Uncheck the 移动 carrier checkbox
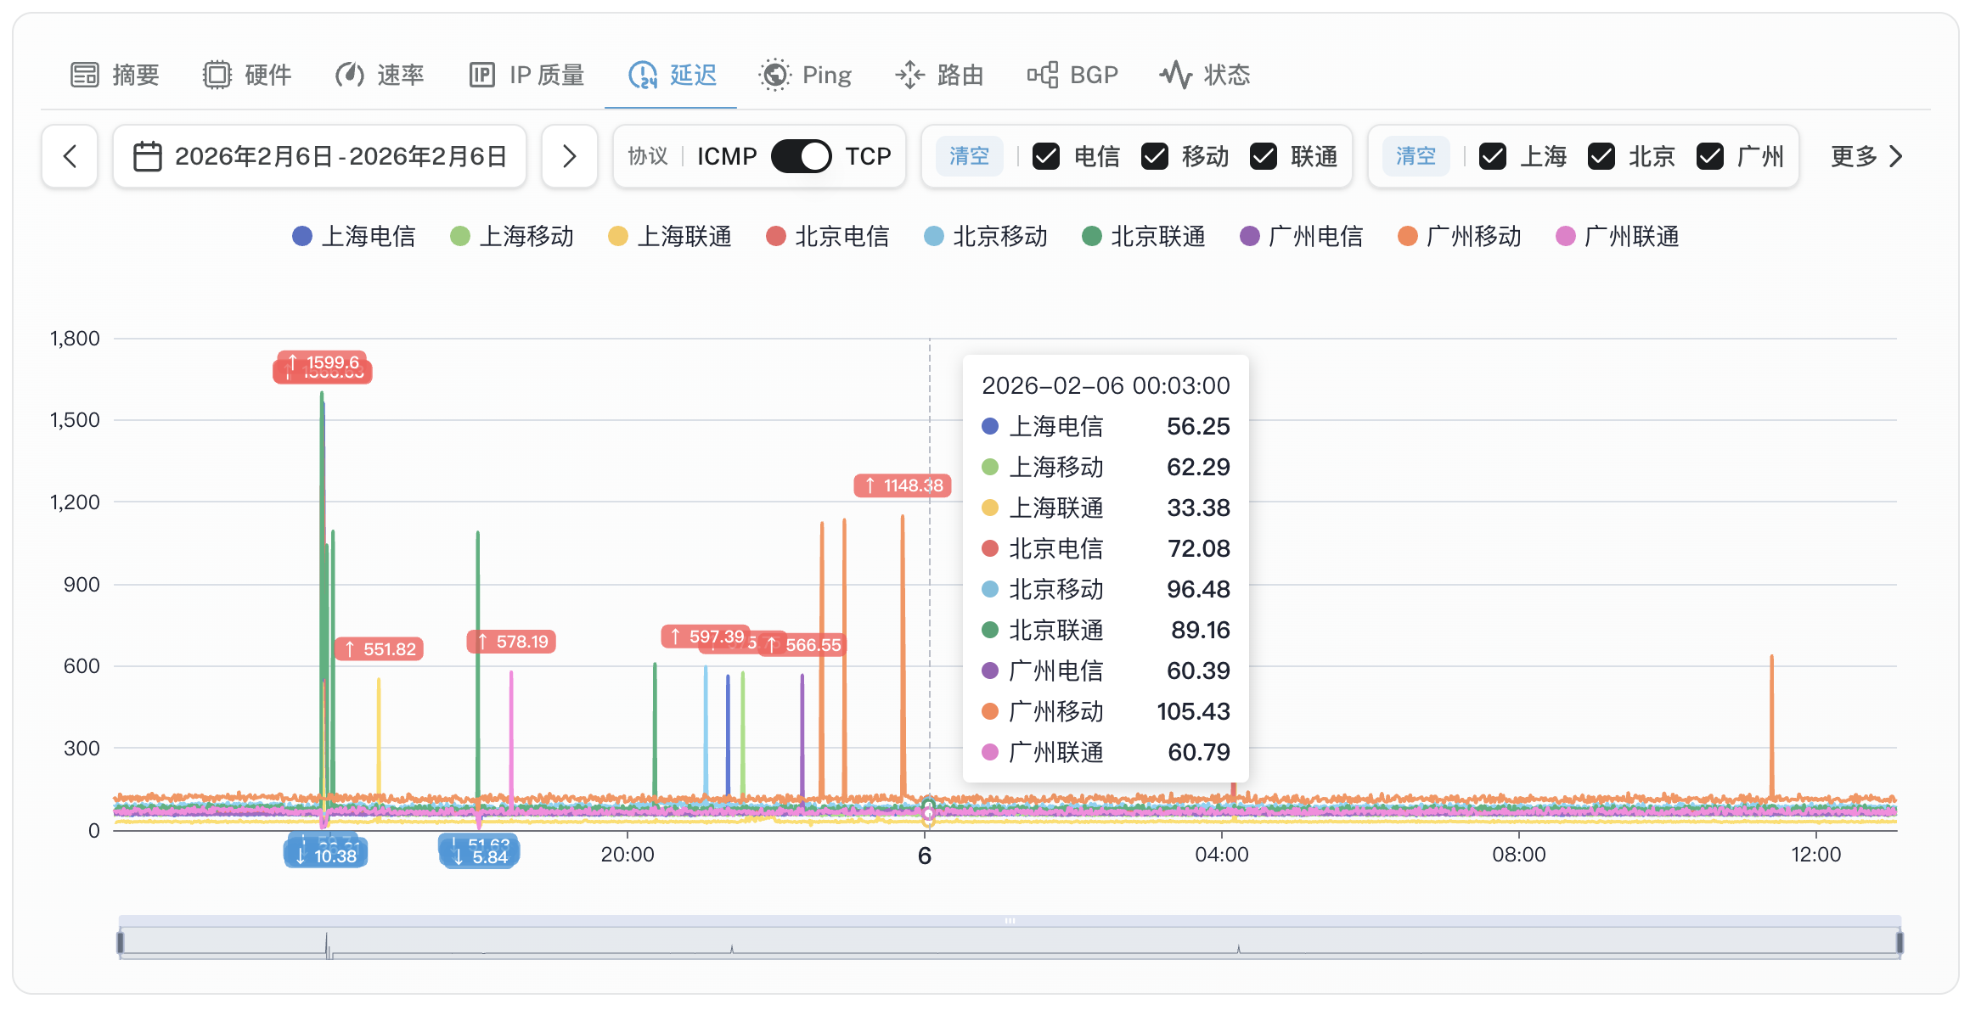1970x1010 pixels. pyautogui.click(x=1156, y=155)
